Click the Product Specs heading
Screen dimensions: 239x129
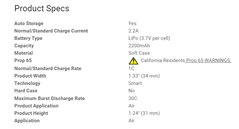(42, 8)
